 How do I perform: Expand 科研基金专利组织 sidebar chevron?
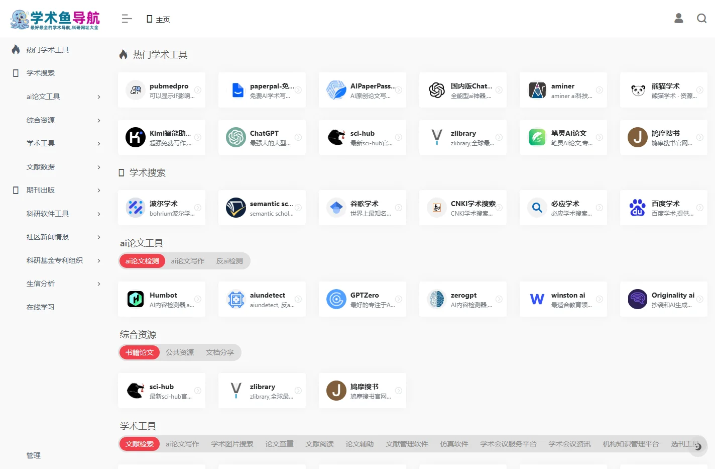(99, 260)
